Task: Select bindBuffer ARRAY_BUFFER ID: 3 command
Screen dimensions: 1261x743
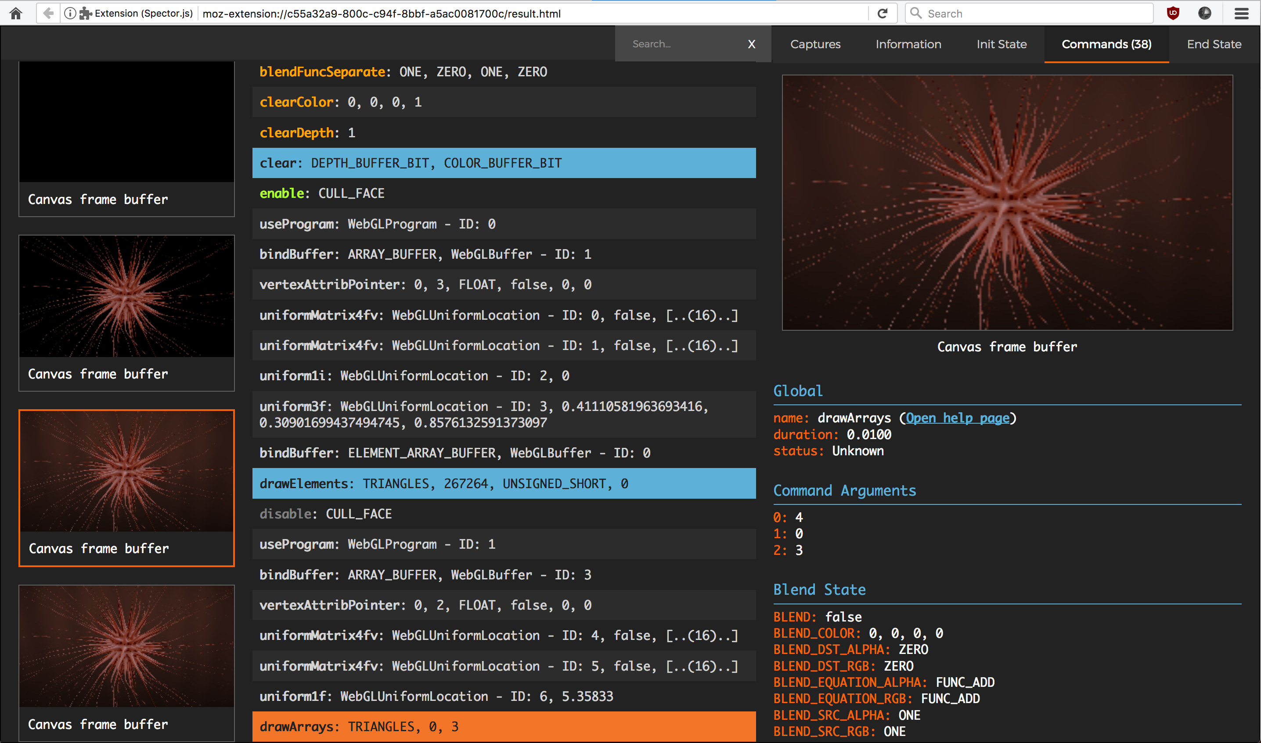Action: coord(504,575)
